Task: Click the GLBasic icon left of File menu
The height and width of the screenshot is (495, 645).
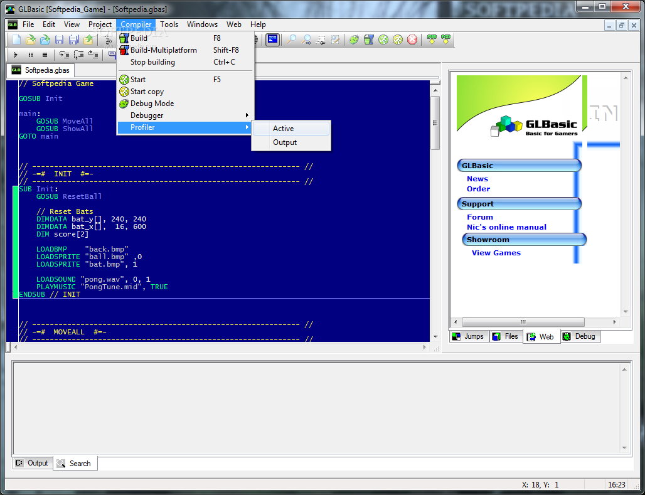Action: tap(13, 24)
